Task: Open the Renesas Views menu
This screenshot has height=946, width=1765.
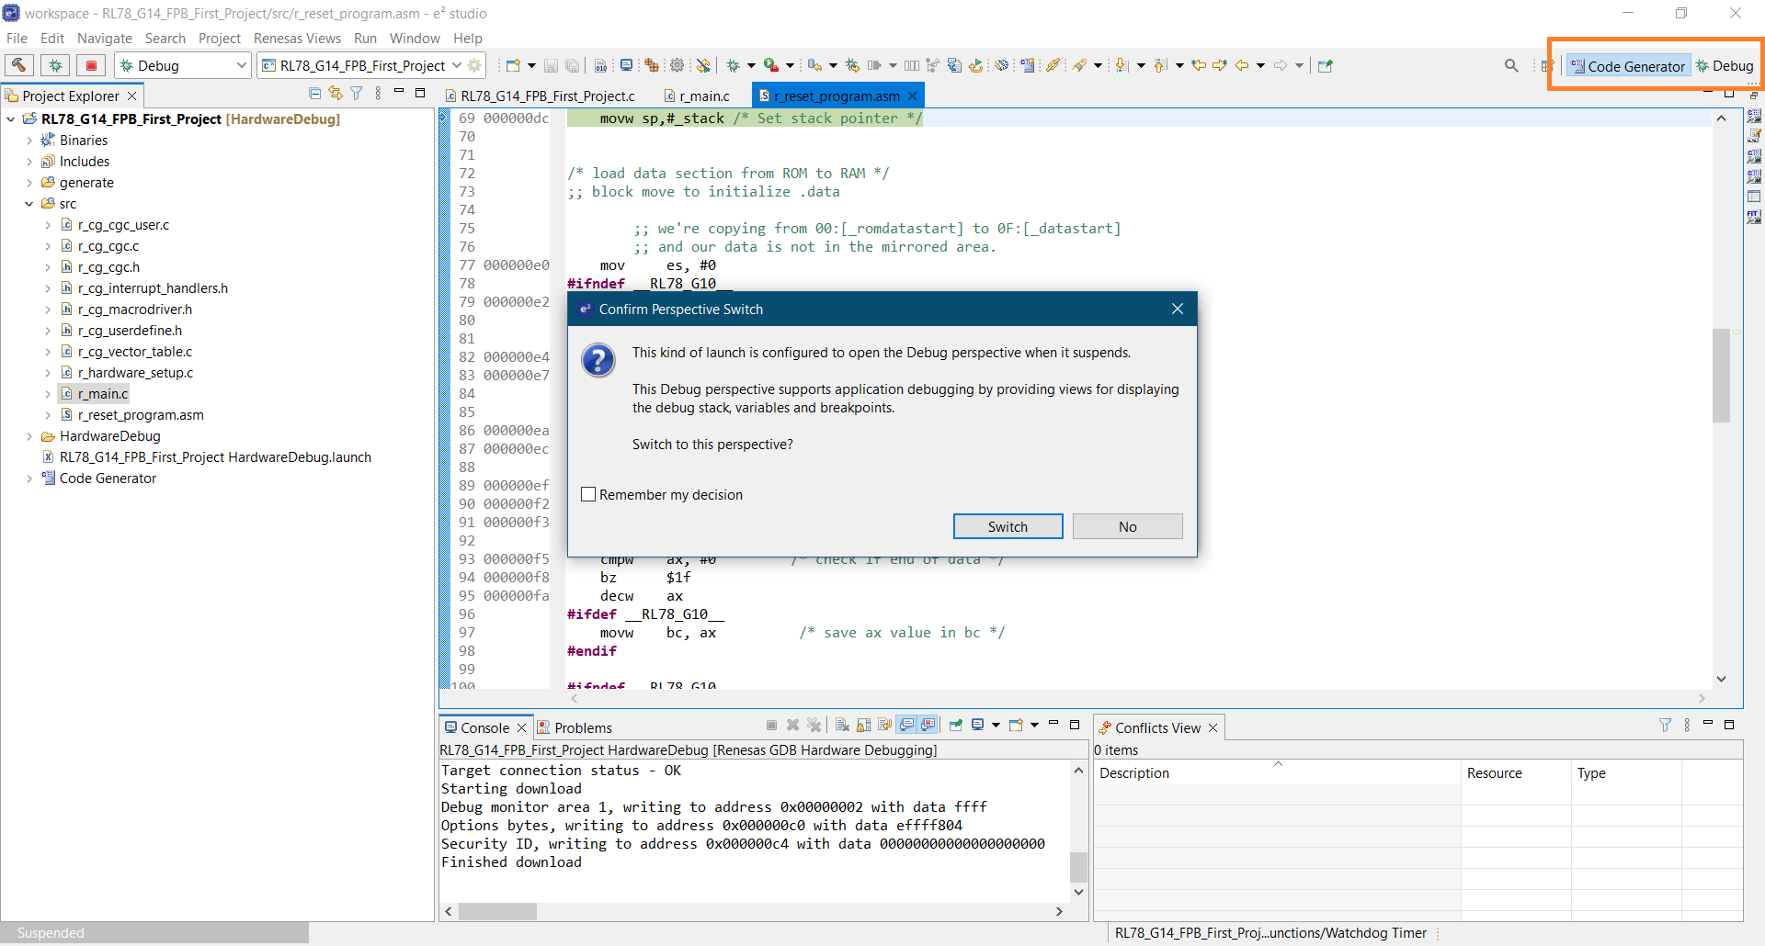Action: (x=297, y=39)
